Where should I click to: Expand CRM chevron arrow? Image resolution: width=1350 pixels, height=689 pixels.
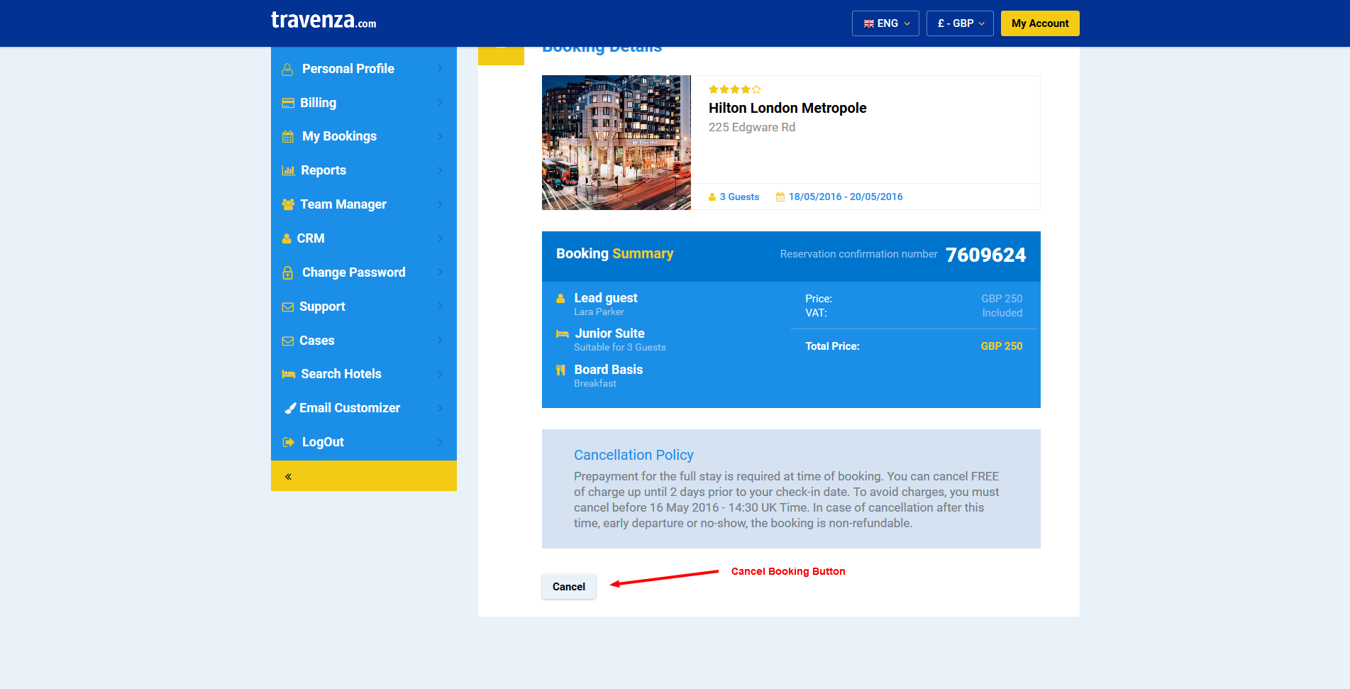[x=440, y=238]
